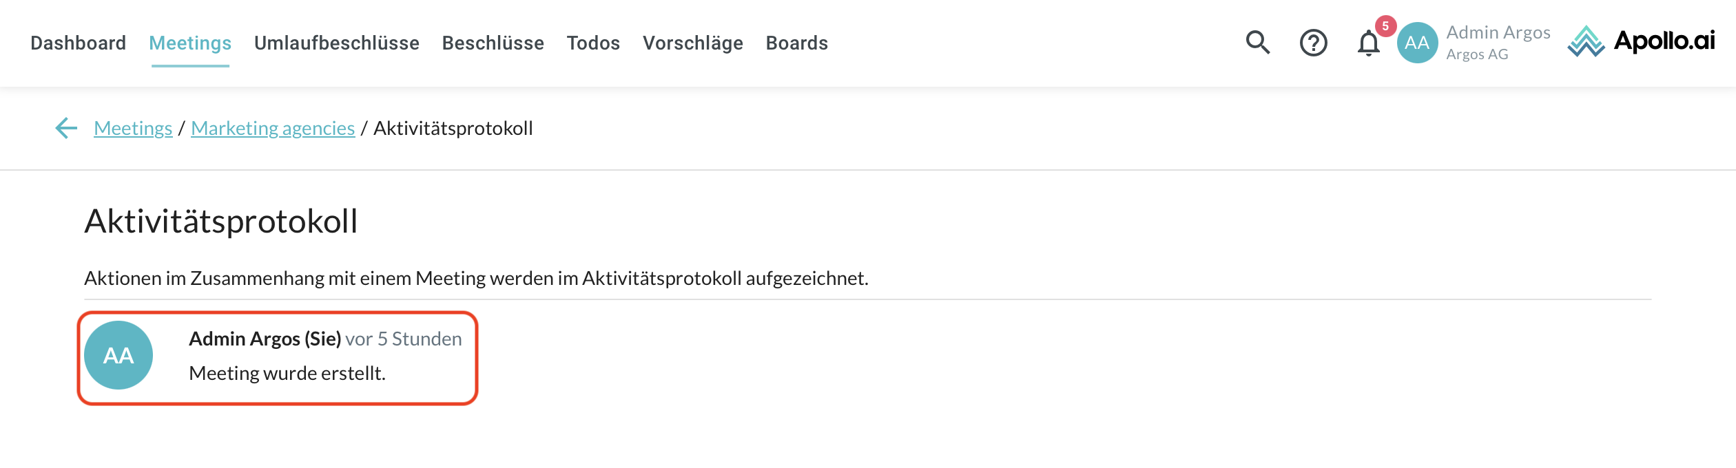The image size is (1736, 468).
Task: Open the search magnifier icon
Action: 1257,43
